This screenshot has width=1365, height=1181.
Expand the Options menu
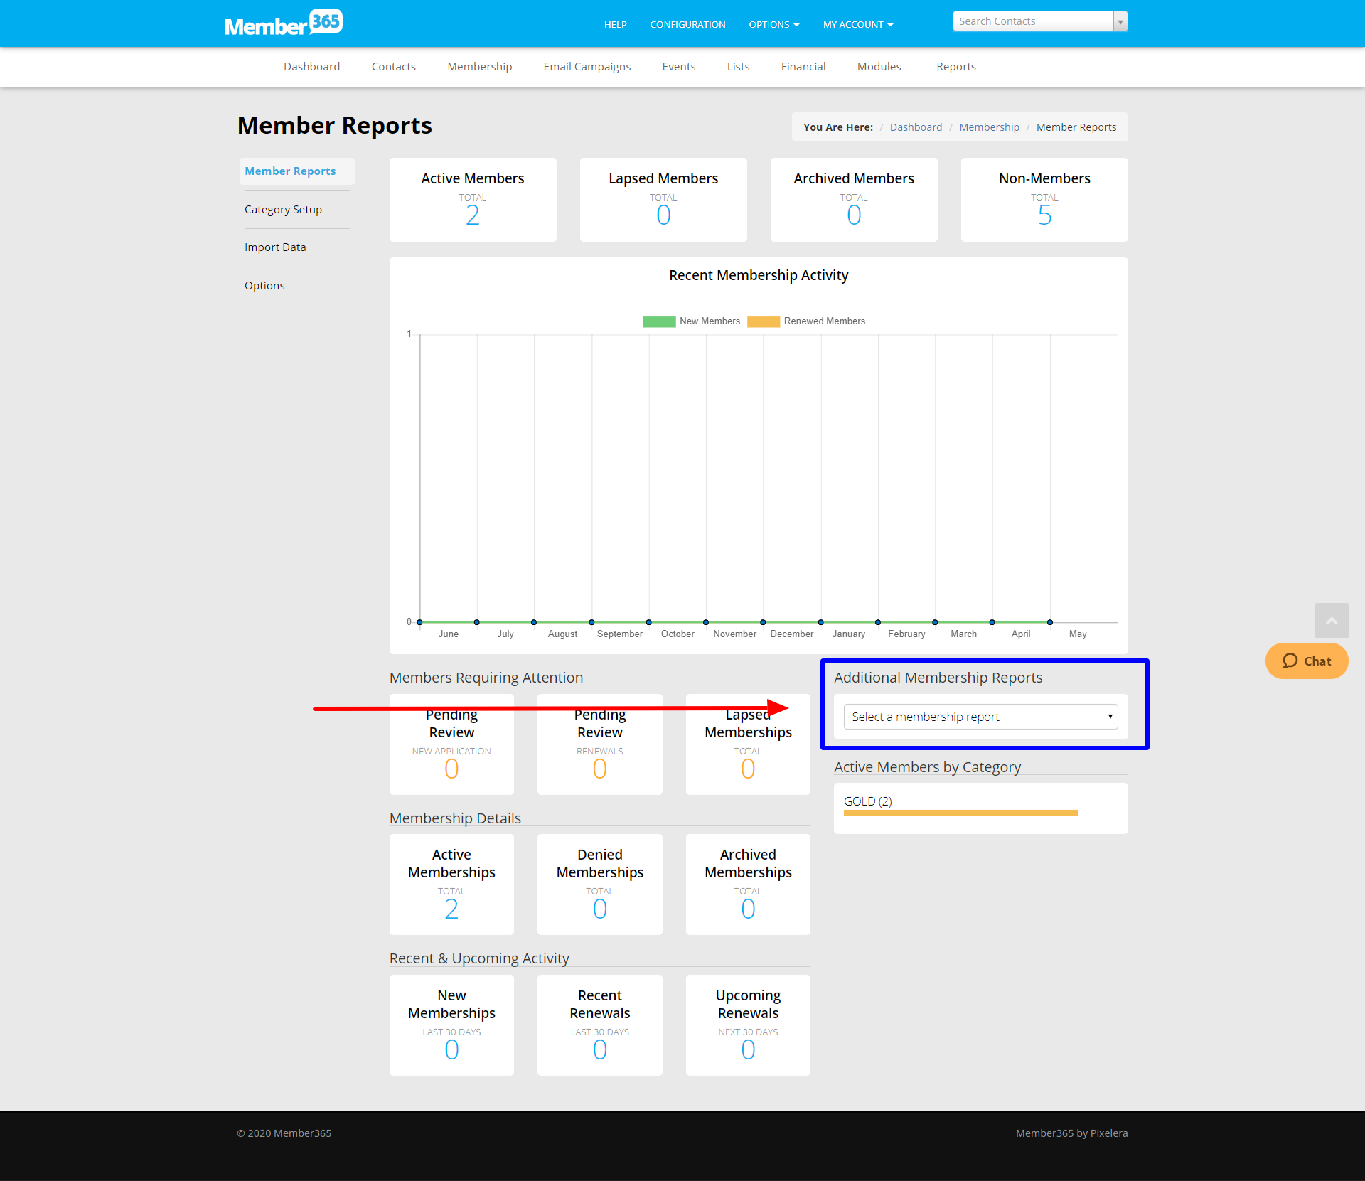click(x=773, y=25)
